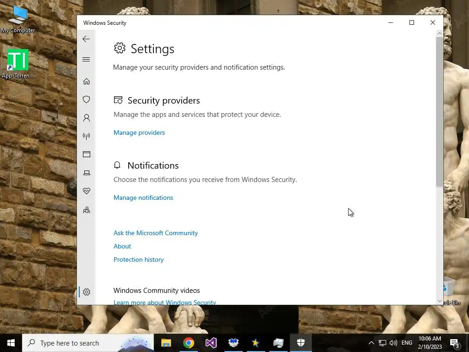Open network status tray icon
This screenshot has width=469, height=352.
[382, 343]
